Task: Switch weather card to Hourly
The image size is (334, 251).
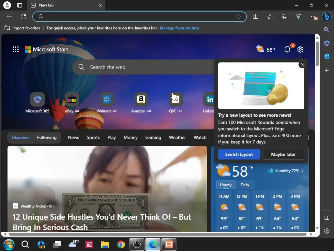Action: point(226,185)
